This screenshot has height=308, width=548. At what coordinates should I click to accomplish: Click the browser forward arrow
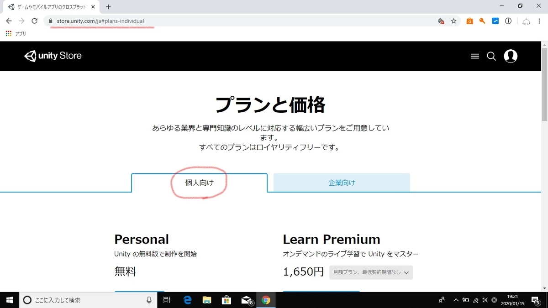click(21, 21)
